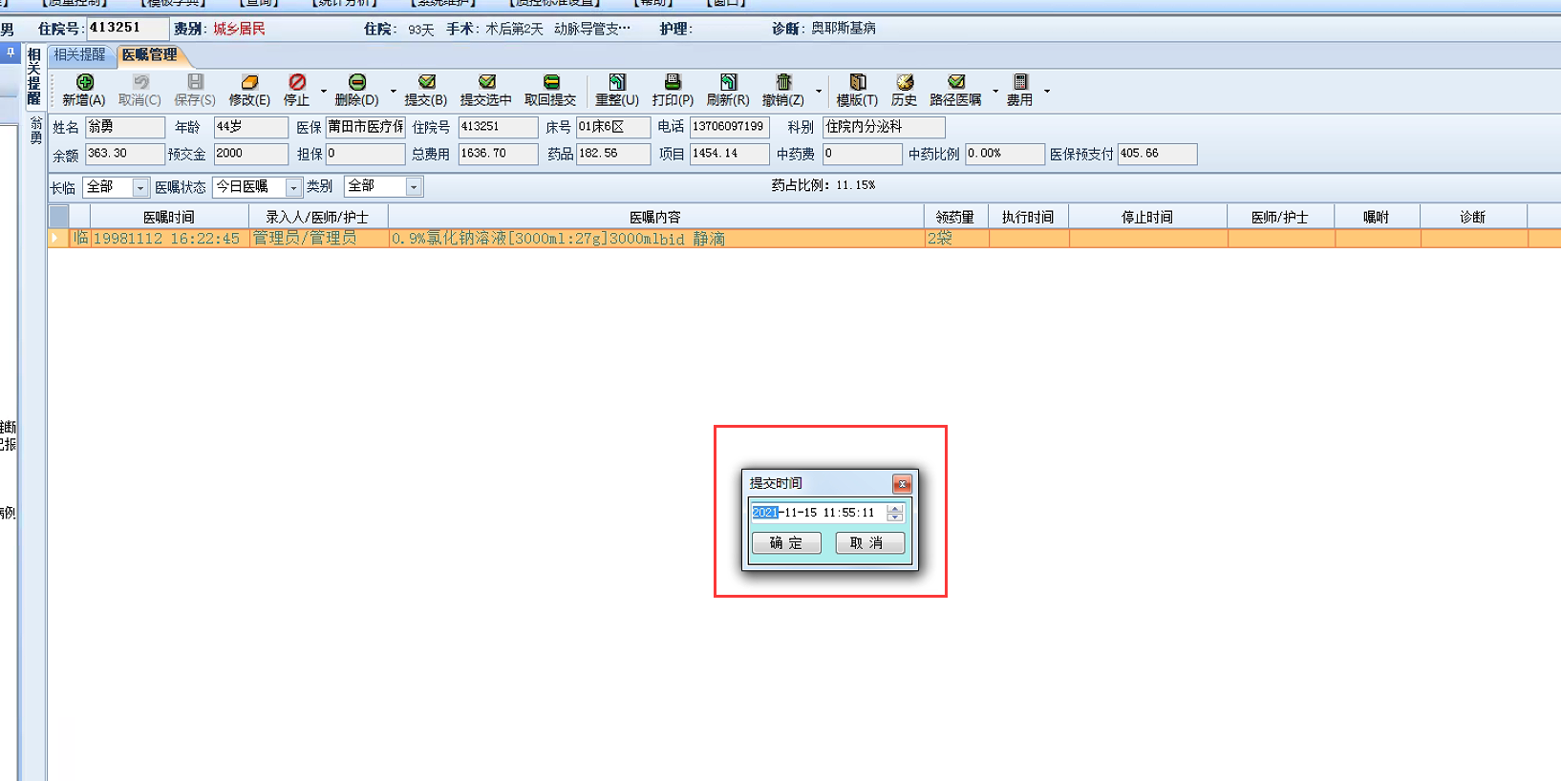The width and height of the screenshot is (1561, 781).
Task: Click the 科别 field 住院内分泌科
Action: [x=885, y=127]
